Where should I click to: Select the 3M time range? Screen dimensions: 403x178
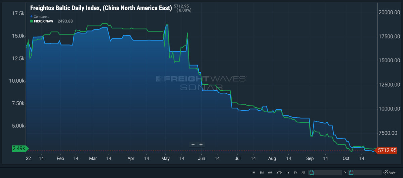pyautogui.click(x=261, y=173)
